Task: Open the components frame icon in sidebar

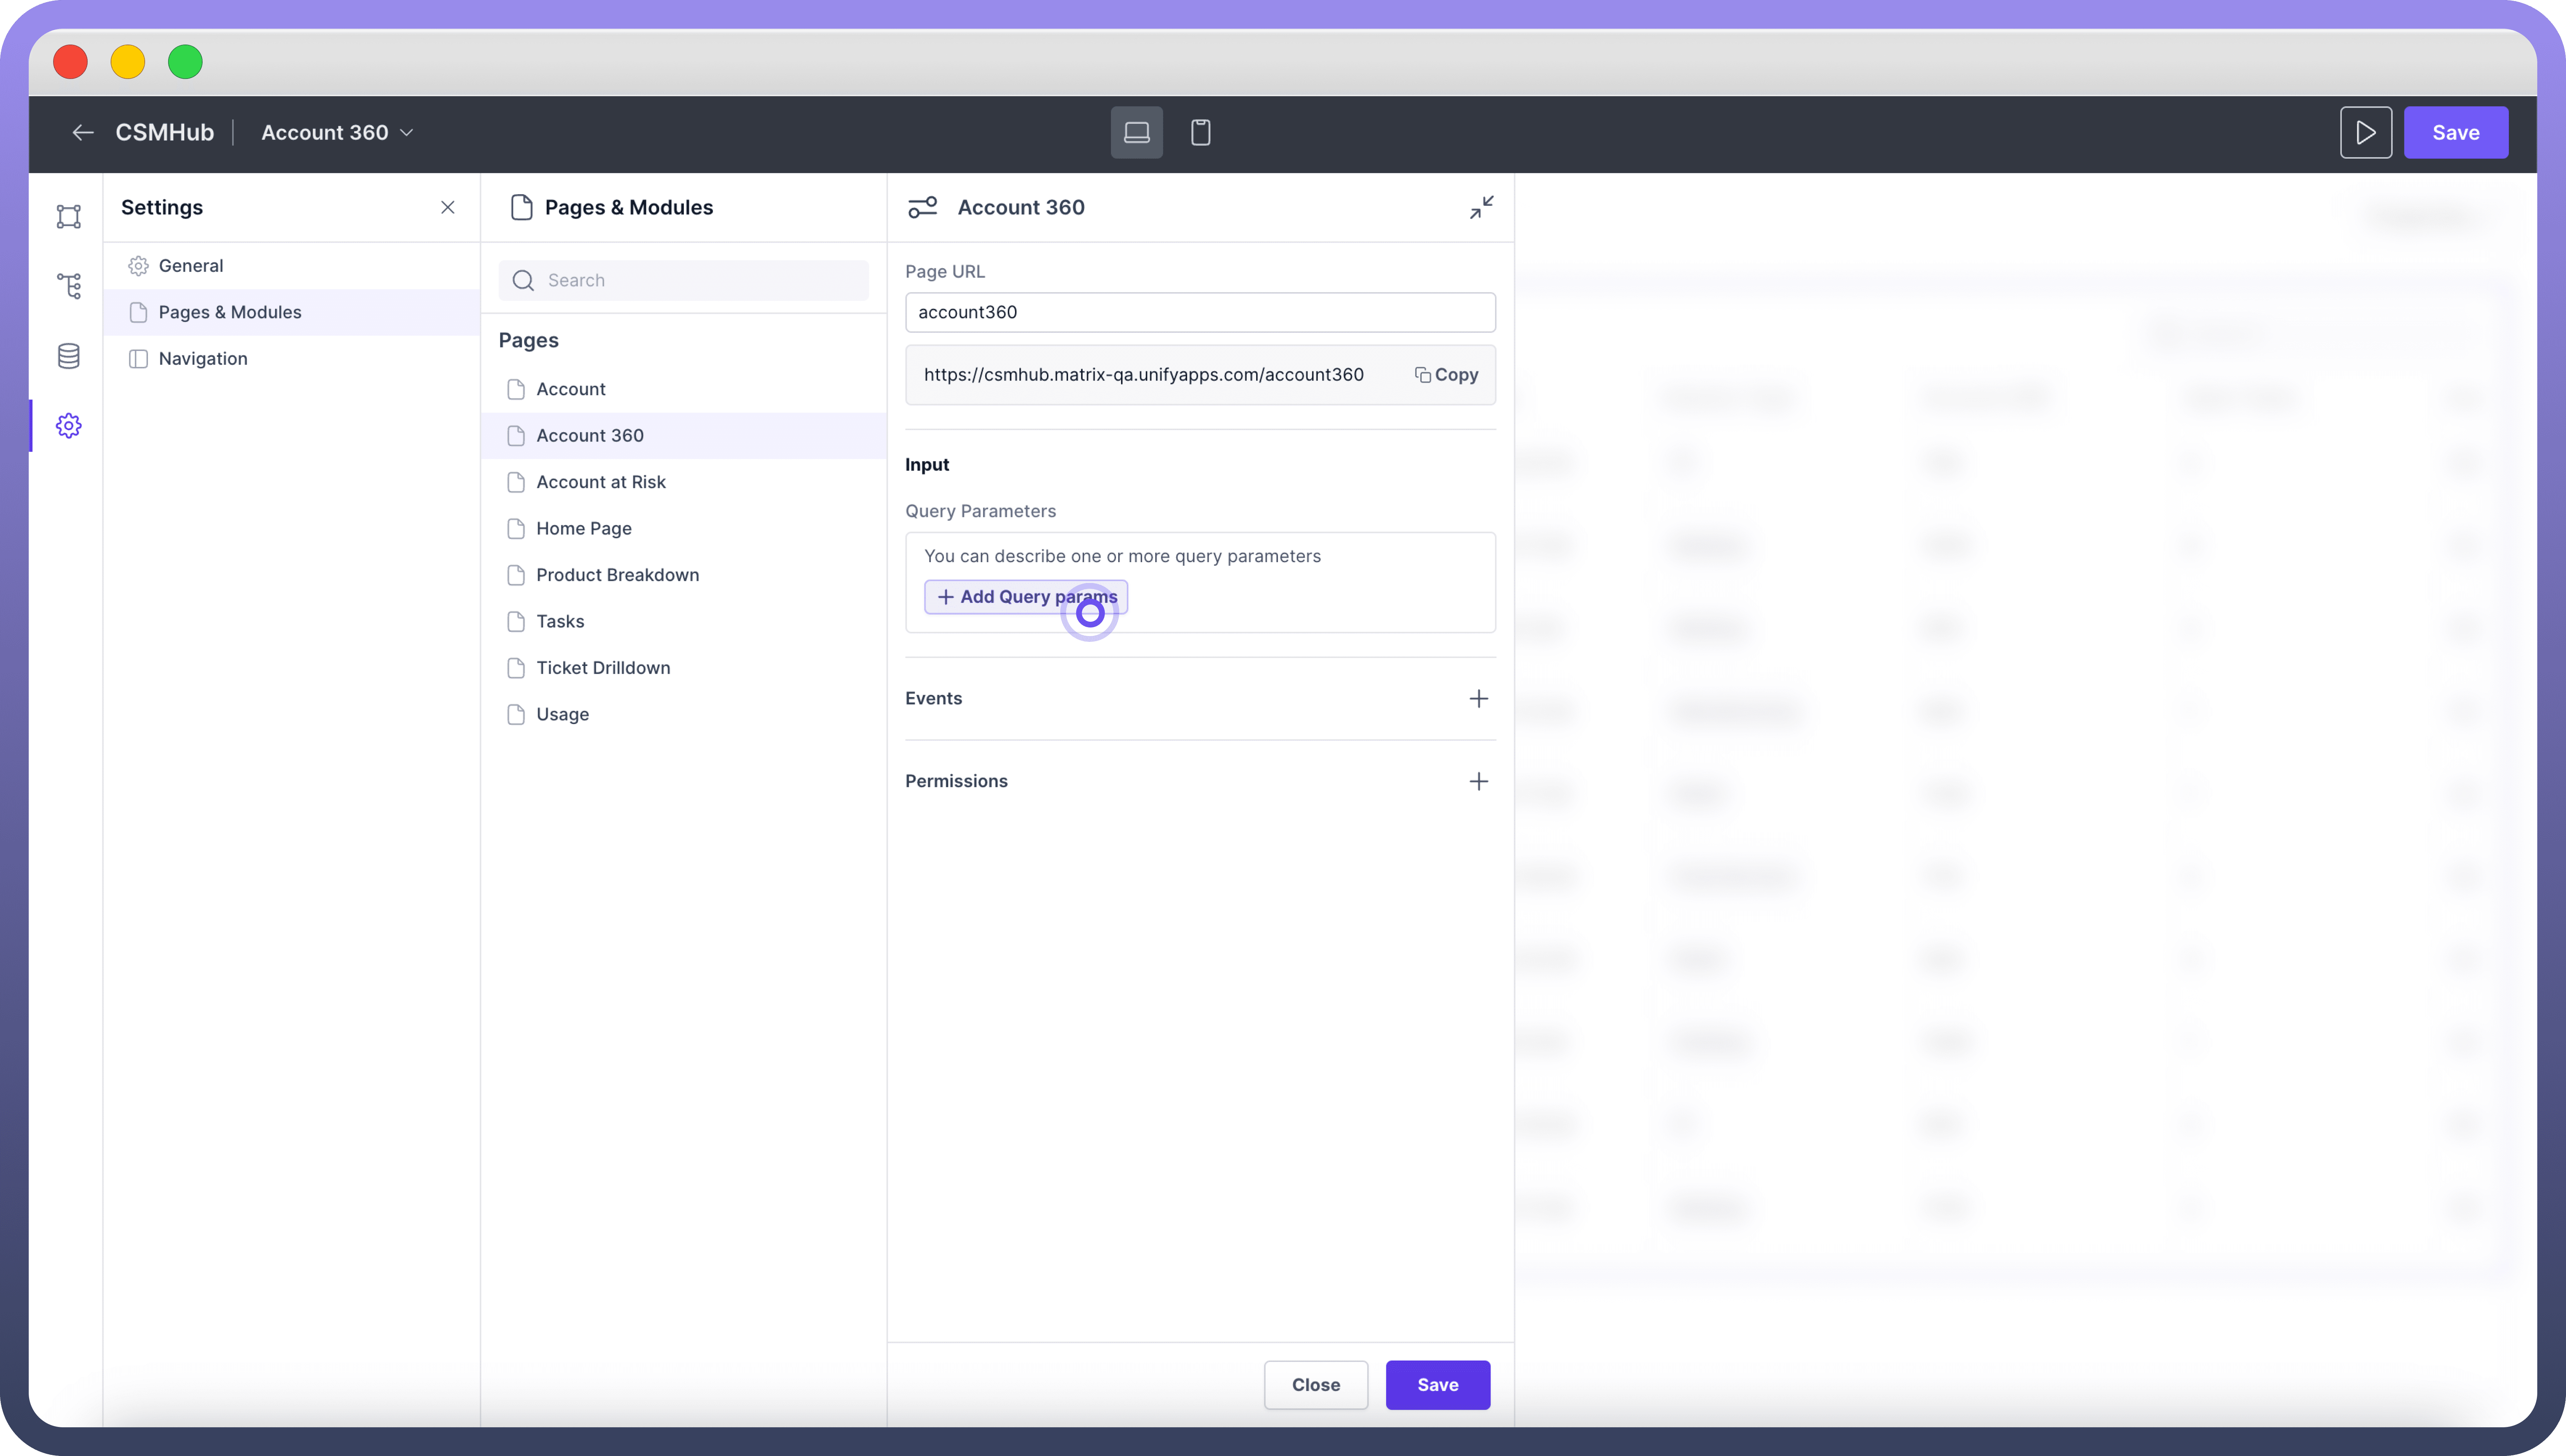Action: 68,217
